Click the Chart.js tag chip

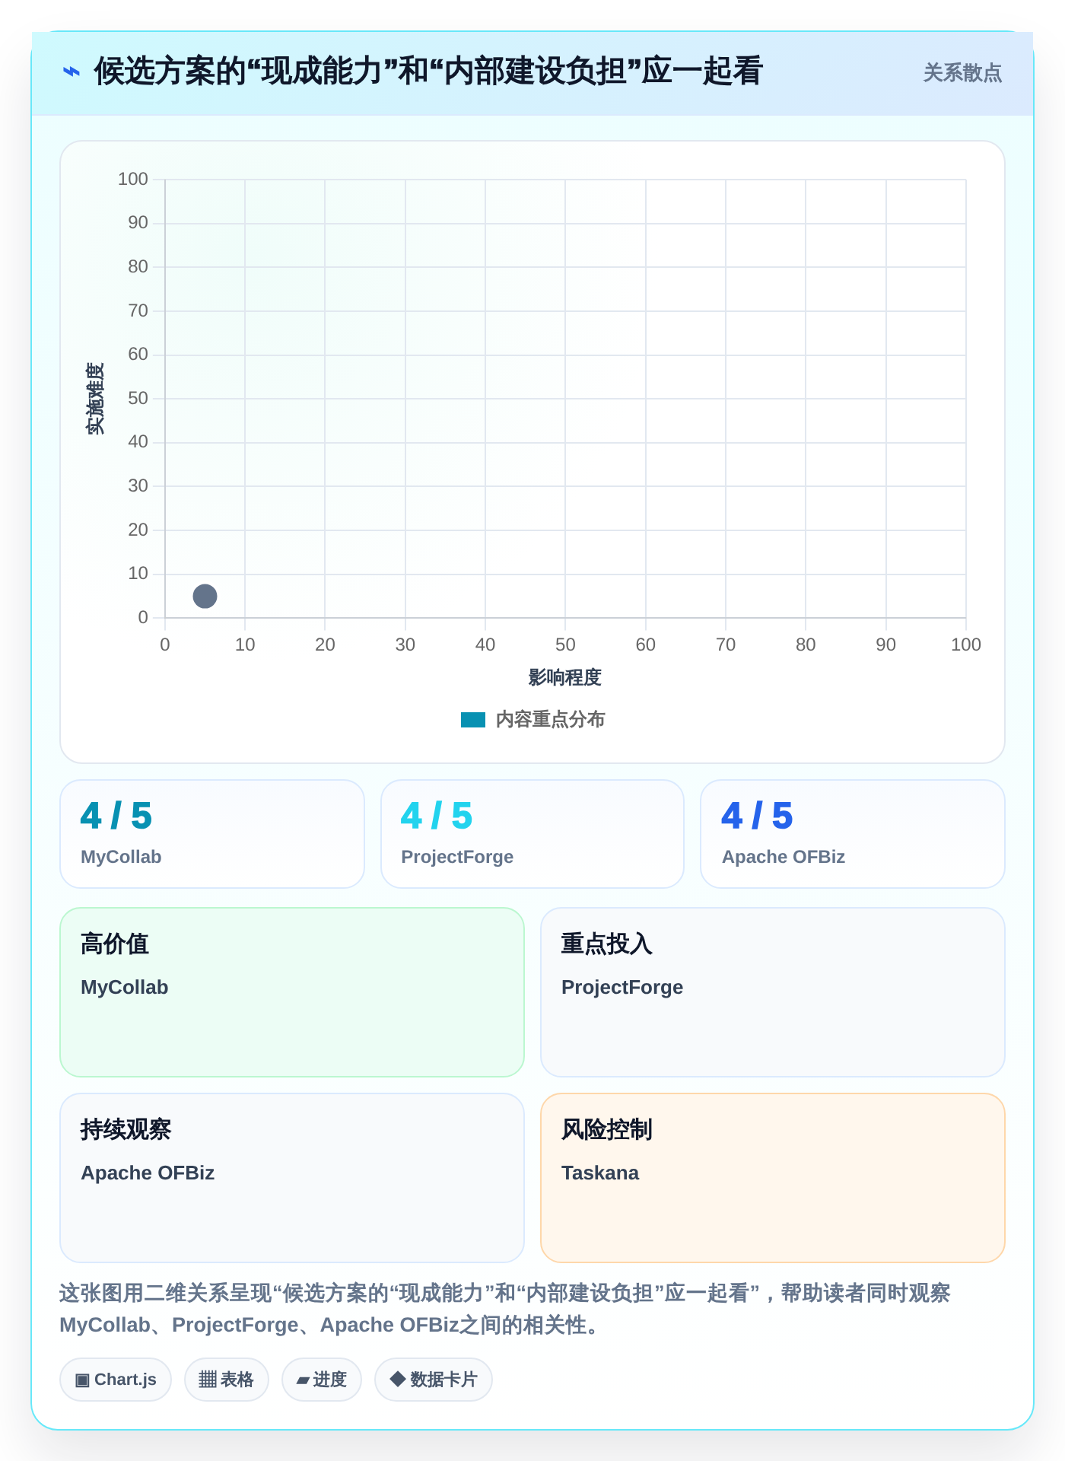click(116, 1380)
